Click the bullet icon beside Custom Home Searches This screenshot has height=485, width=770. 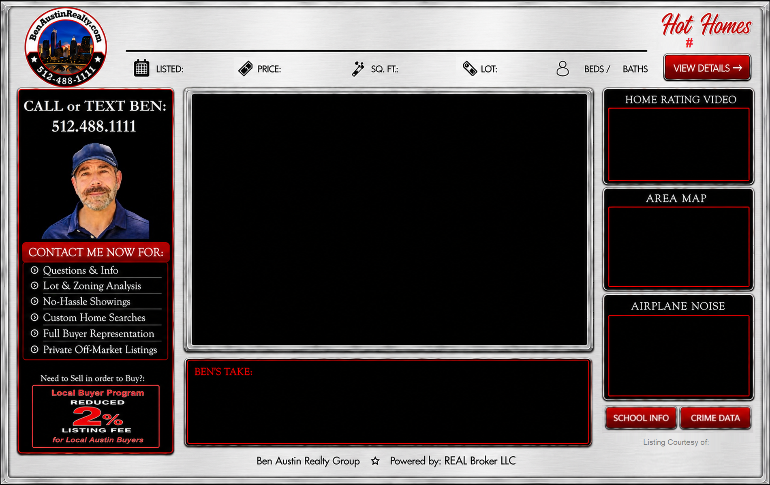(34, 318)
